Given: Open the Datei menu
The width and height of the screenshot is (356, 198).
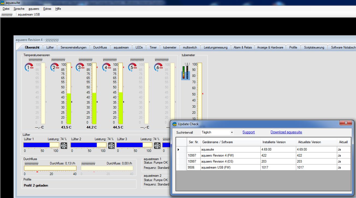Looking at the screenshot, I should point(6,9).
